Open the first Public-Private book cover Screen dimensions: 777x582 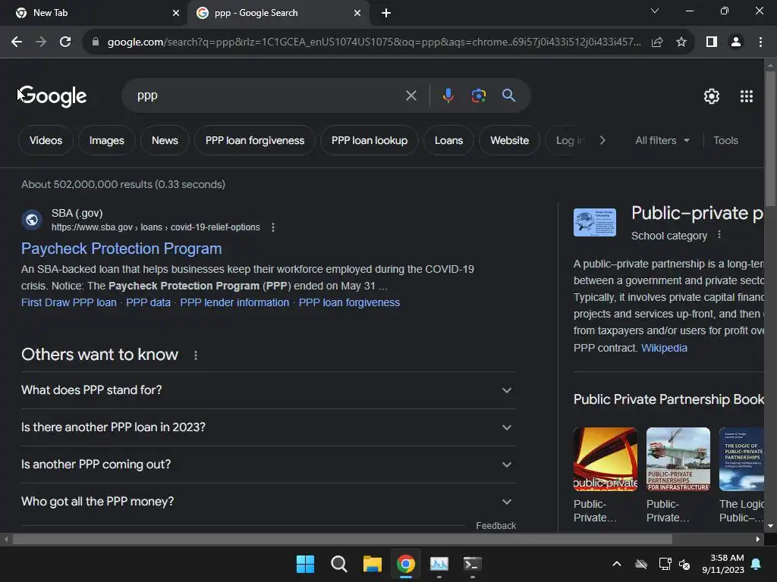[x=605, y=459]
